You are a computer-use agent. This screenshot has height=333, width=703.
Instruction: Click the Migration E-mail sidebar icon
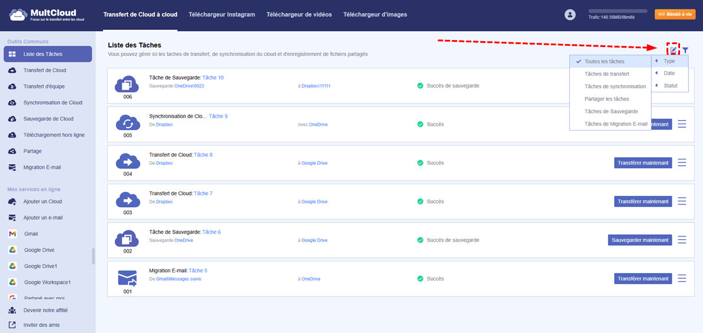tap(12, 167)
